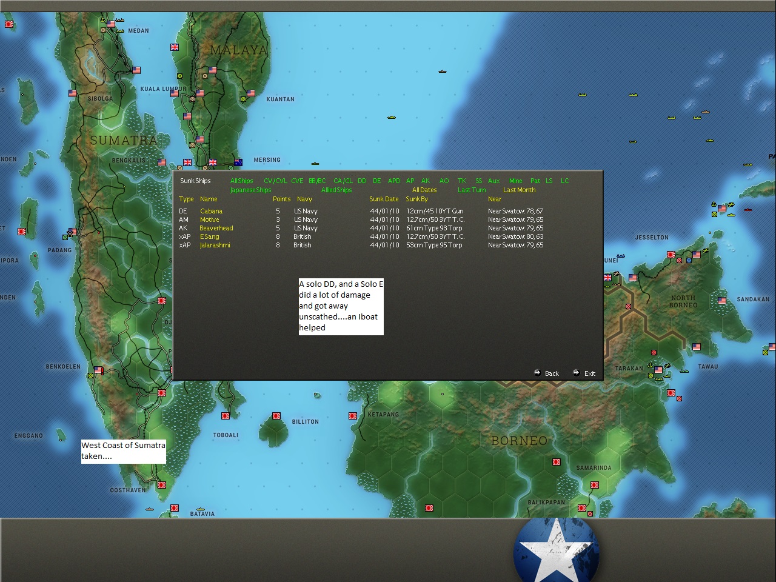Click the Japanese flag base at Oosthaven
776x582 pixels.
[x=162, y=485]
